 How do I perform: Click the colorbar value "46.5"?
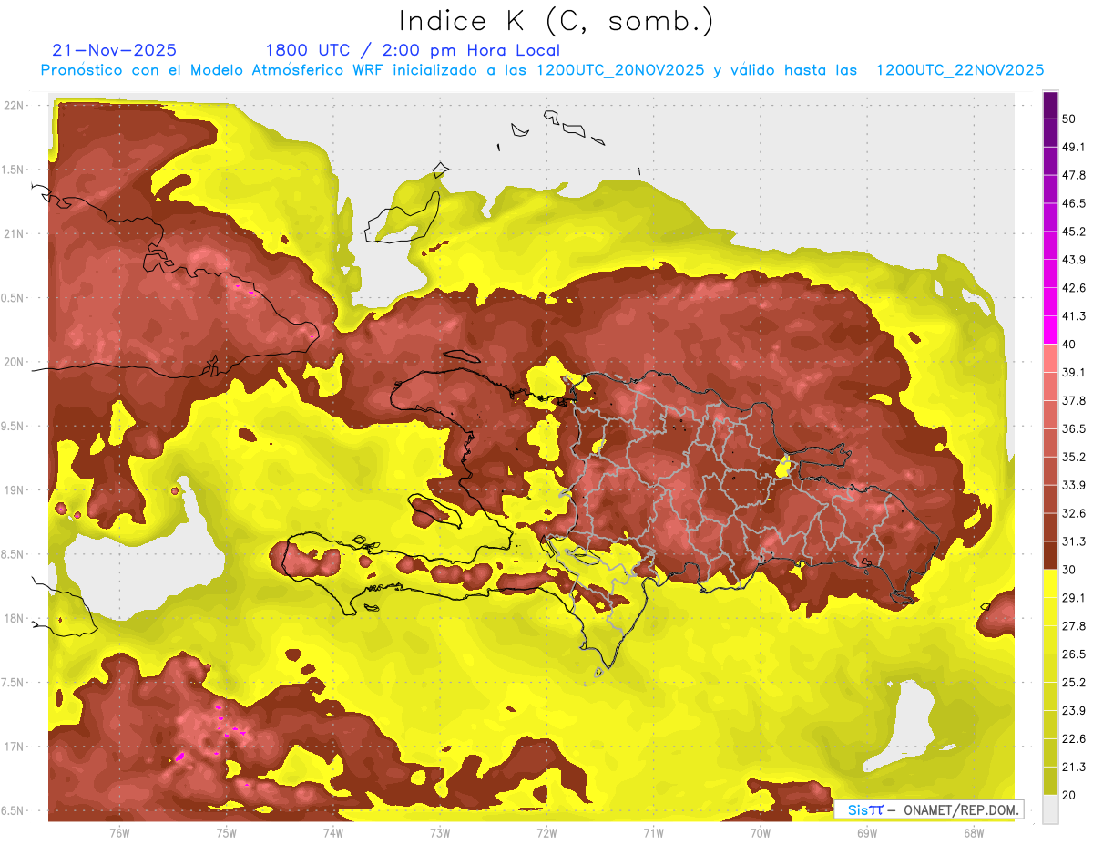click(x=1074, y=203)
